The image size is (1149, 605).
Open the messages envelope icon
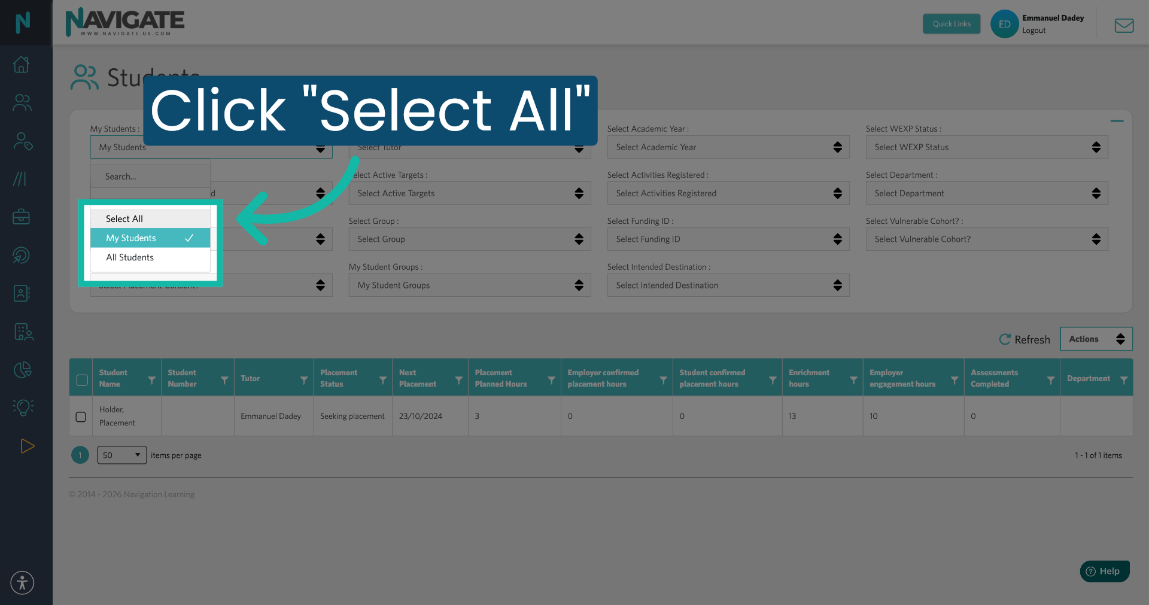click(x=1124, y=25)
